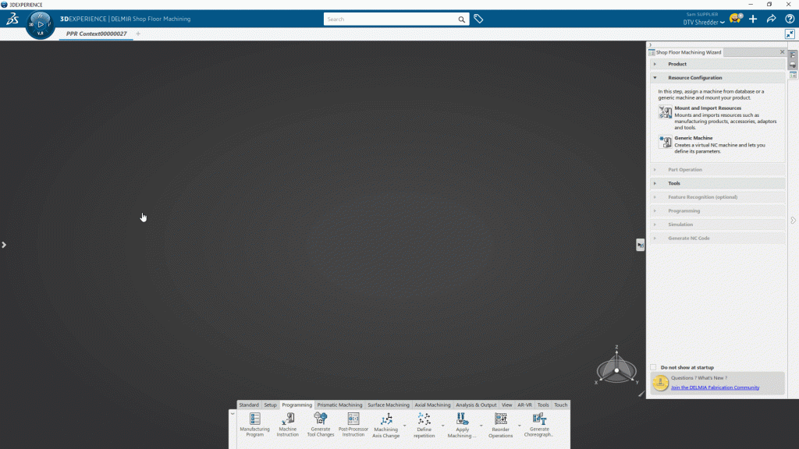Open the Post-Processor Instruction tool
799x449 pixels.
tap(353, 419)
